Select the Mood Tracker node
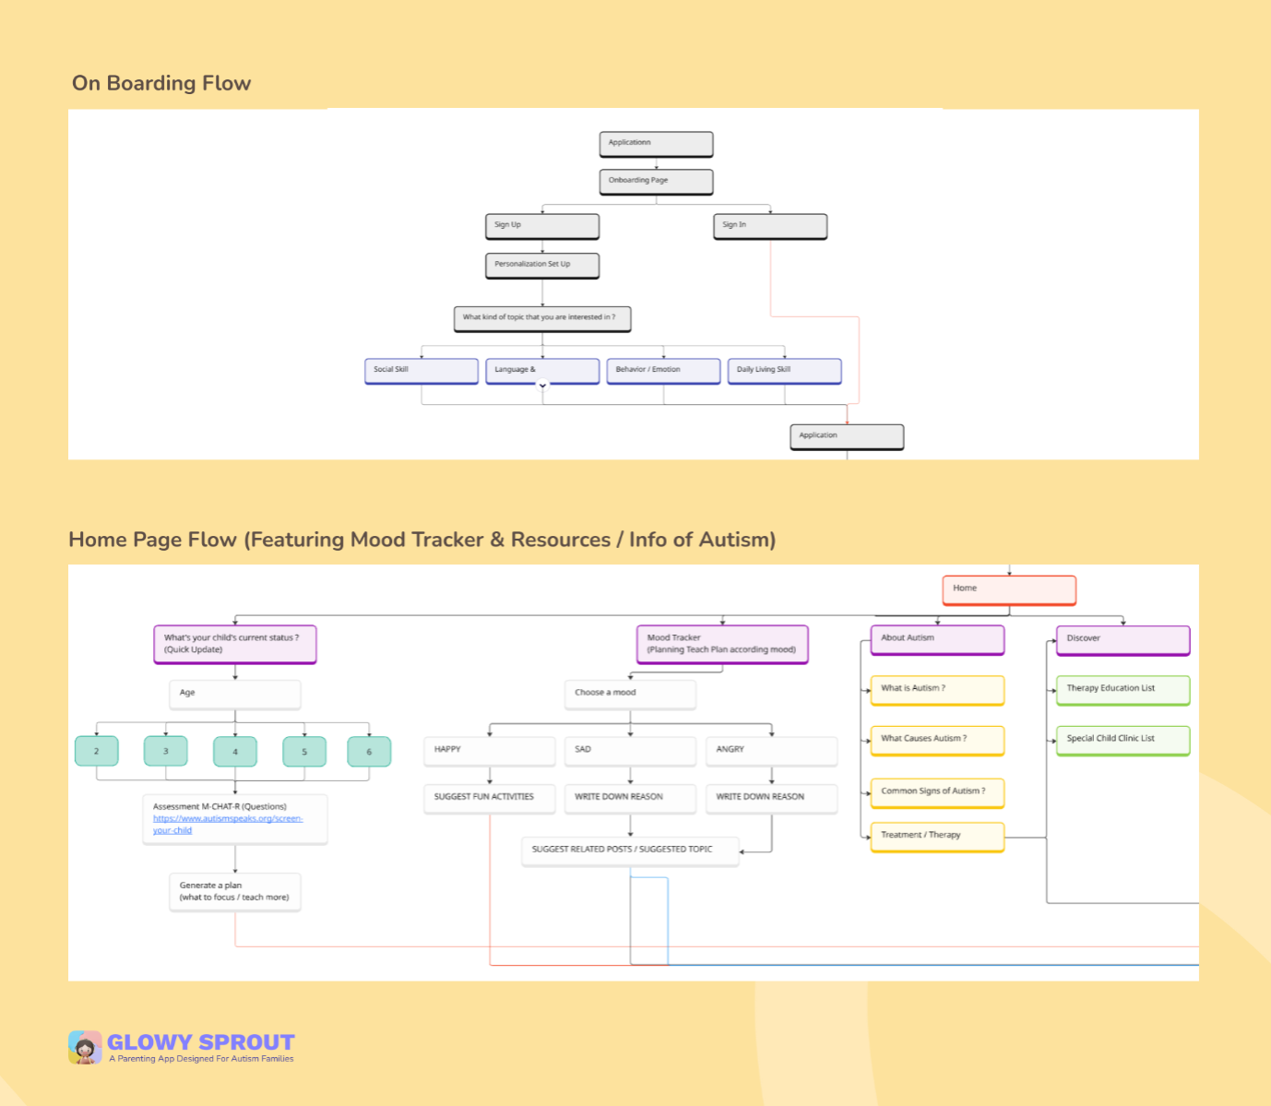The height and width of the screenshot is (1106, 1271). (722, 644)
